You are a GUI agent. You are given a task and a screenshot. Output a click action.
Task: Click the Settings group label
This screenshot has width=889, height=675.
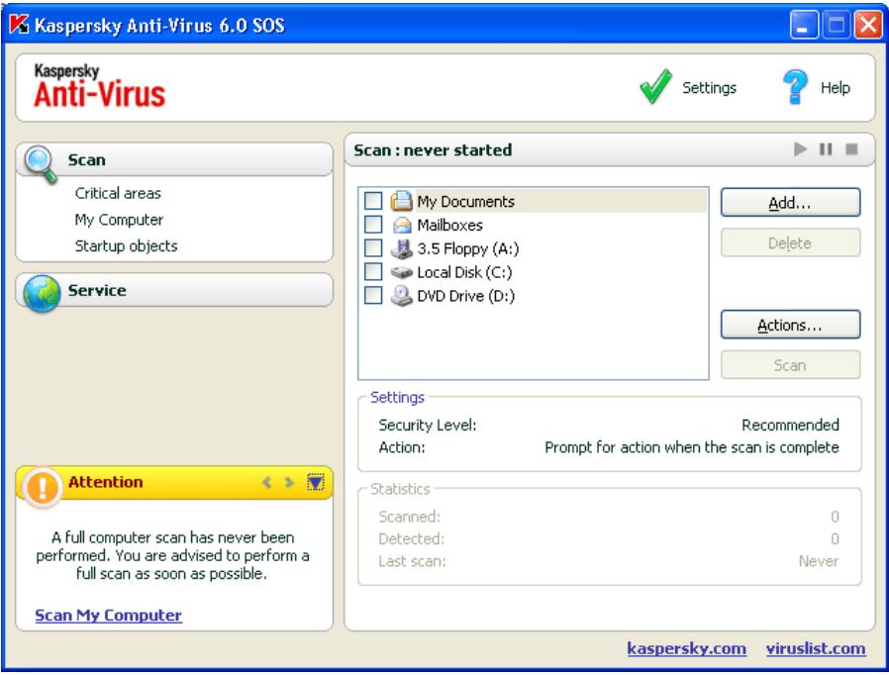pyautogui.click(x=397, y=397)
